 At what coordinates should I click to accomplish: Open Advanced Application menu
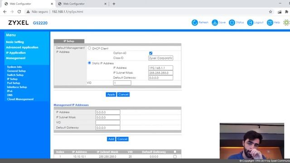click(22, 47)
